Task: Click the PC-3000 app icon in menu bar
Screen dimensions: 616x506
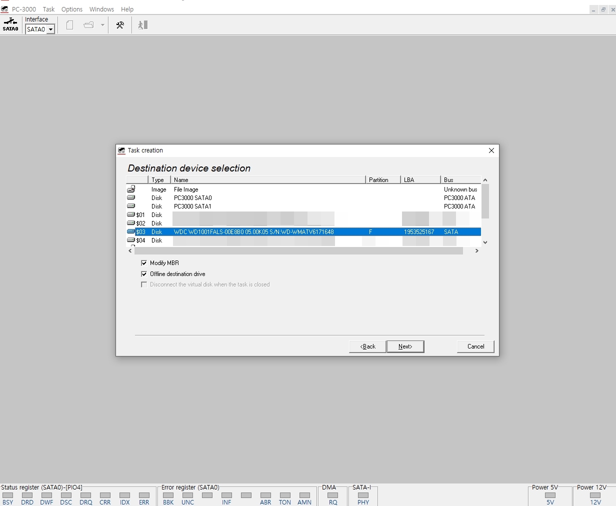Action: click(4, 9)
